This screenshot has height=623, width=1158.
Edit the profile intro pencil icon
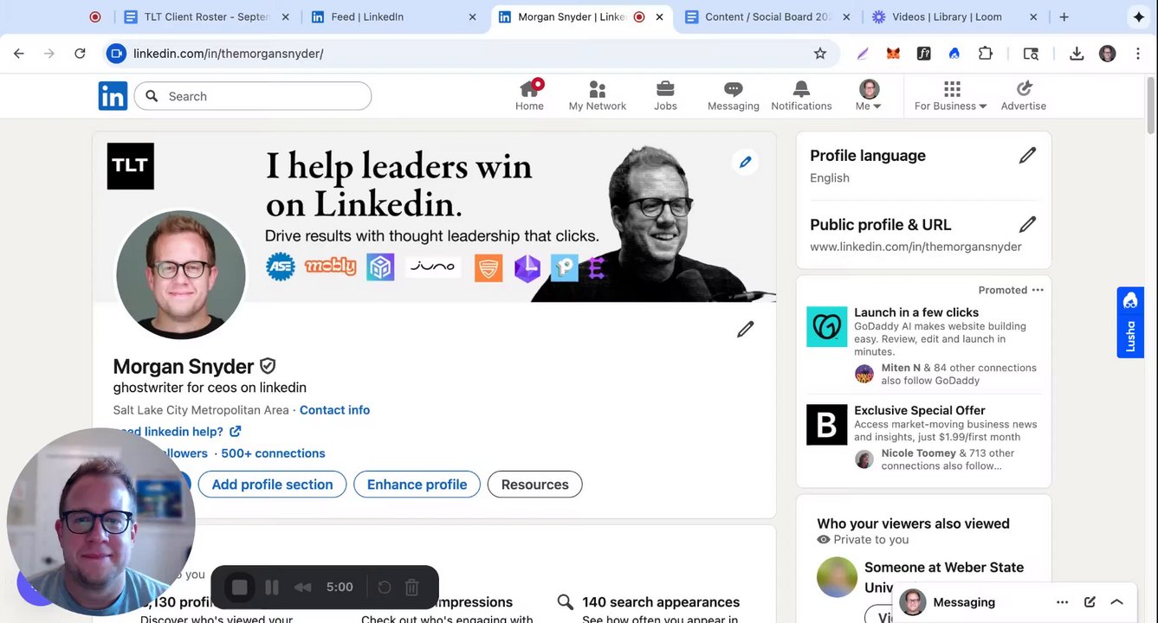click(x=745, y=330)
